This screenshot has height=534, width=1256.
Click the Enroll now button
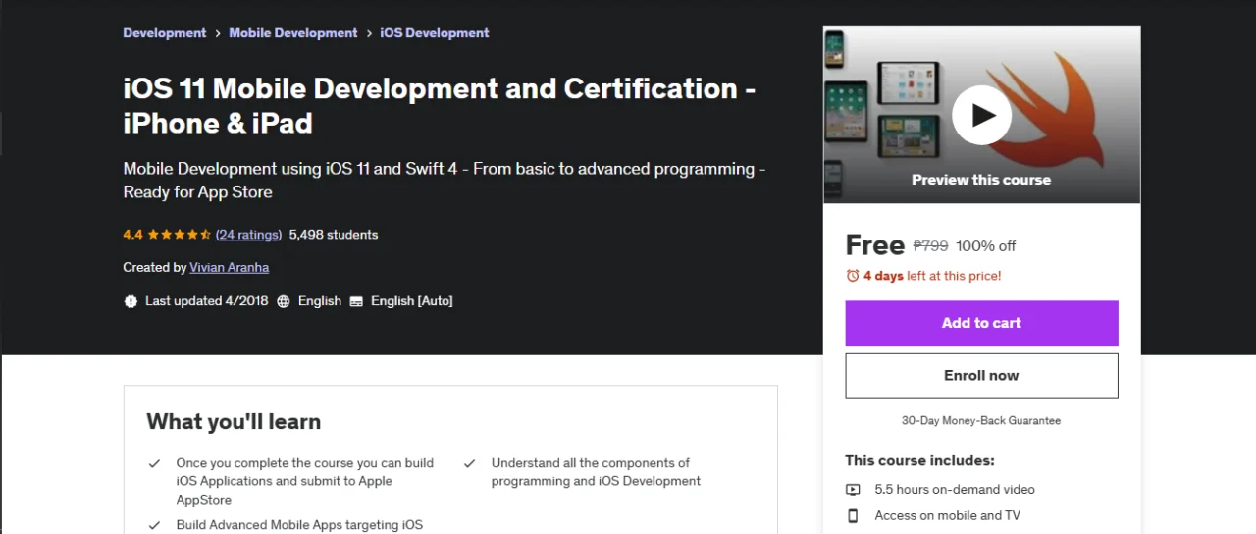coord(981,376)
